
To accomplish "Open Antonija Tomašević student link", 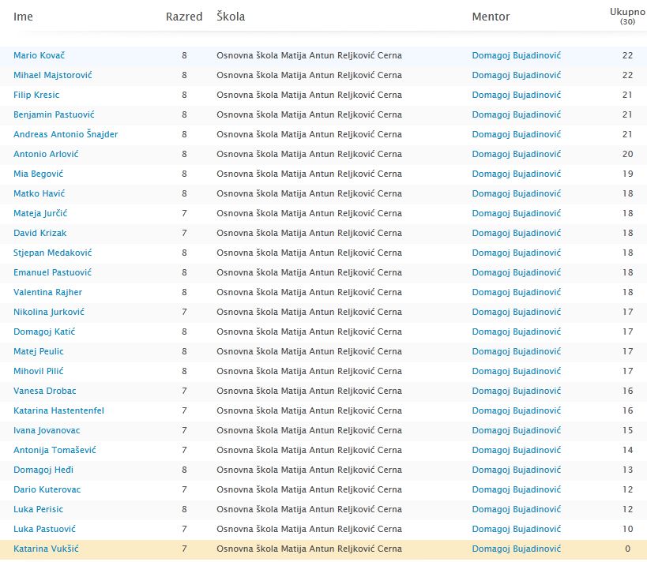I will 55,450.
